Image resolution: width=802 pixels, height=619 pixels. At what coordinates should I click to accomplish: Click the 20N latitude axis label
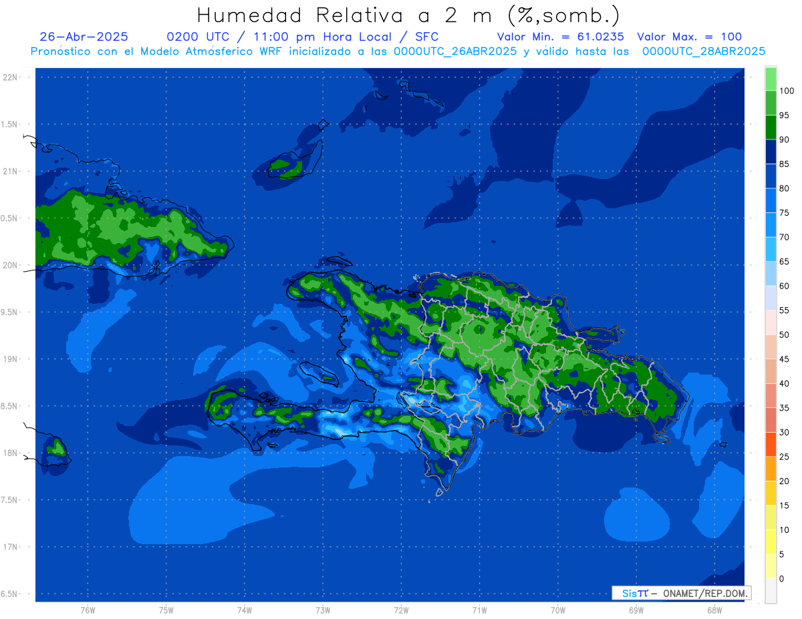pyautogui.click(x=11, y=265)
